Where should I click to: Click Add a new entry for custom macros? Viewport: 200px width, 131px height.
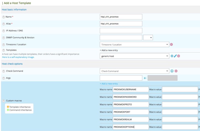tap(109, 84)
